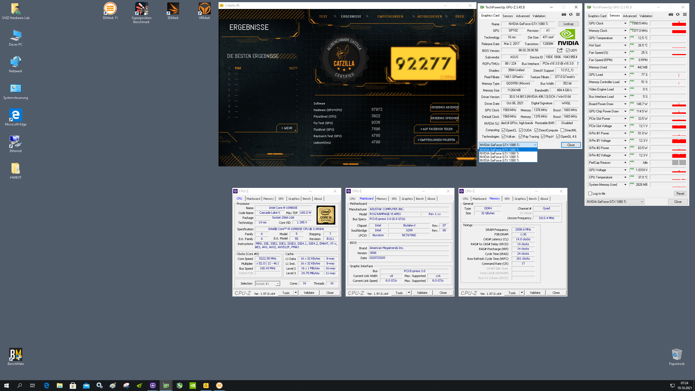Select the last GTX 1080 Ti entry in the open GPU list
This screenshot has height=391, width=695.
(508, 160)
